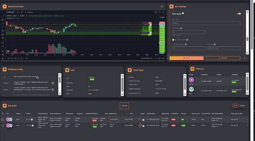Image resolution: width=255 pixels, height=141 pixels.
Task: Select the trend line drawing tool
Action: pyautogui.click(x=3, y=16)
